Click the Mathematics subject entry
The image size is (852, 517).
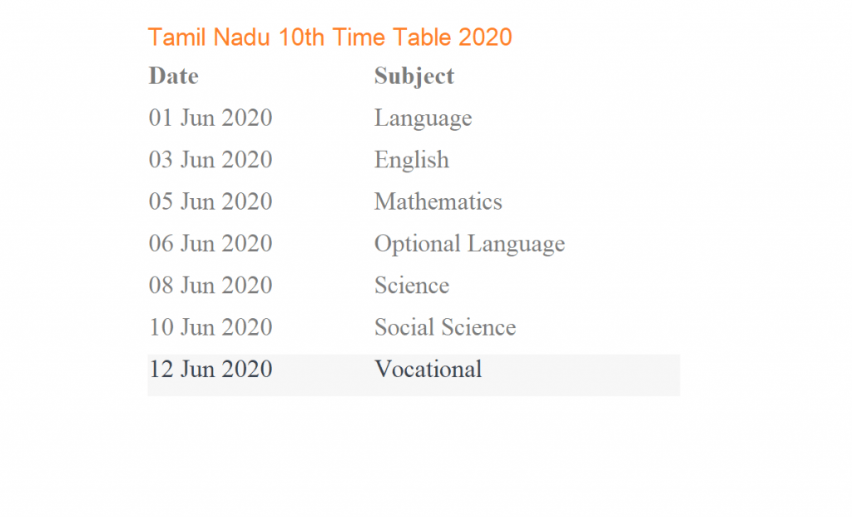pos(438,201)
